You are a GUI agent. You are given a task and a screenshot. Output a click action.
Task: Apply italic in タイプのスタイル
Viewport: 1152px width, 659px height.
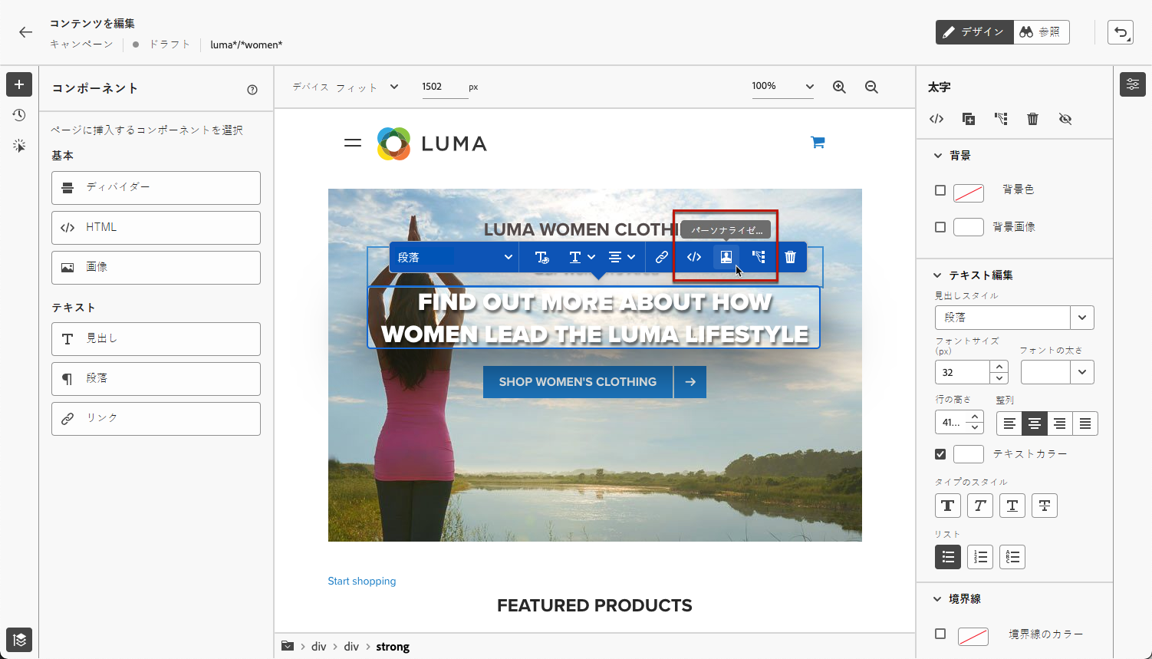click(x=980, y=506)
